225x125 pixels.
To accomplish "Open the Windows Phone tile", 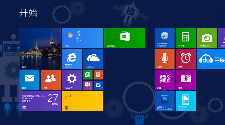I will 186,101.
